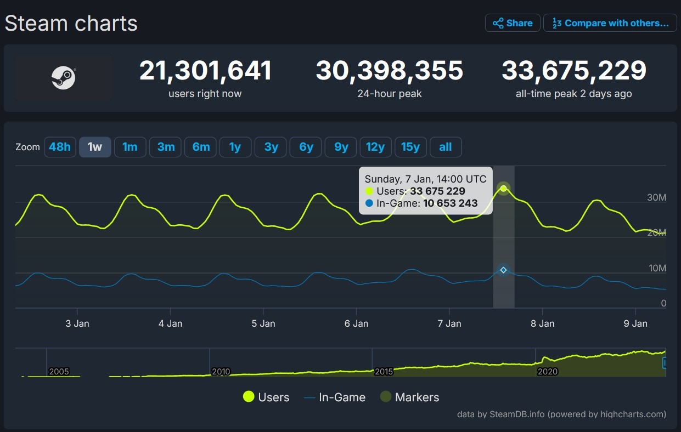Zoom chart to 12y

coord(376,147)
